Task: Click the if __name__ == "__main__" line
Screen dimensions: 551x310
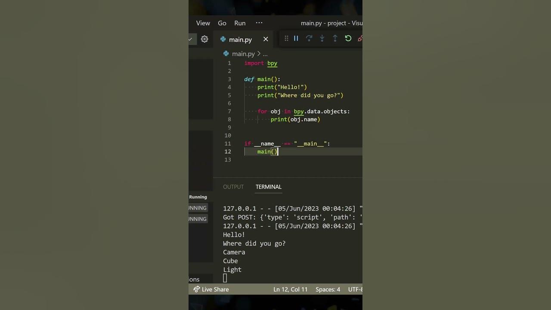Action: click(x=287, y=144)
